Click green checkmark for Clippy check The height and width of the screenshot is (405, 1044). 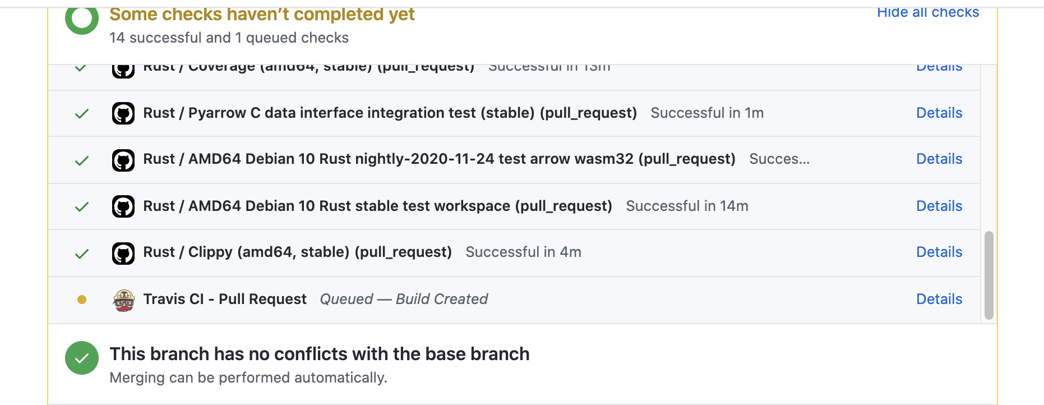click(x=82, y=254)
